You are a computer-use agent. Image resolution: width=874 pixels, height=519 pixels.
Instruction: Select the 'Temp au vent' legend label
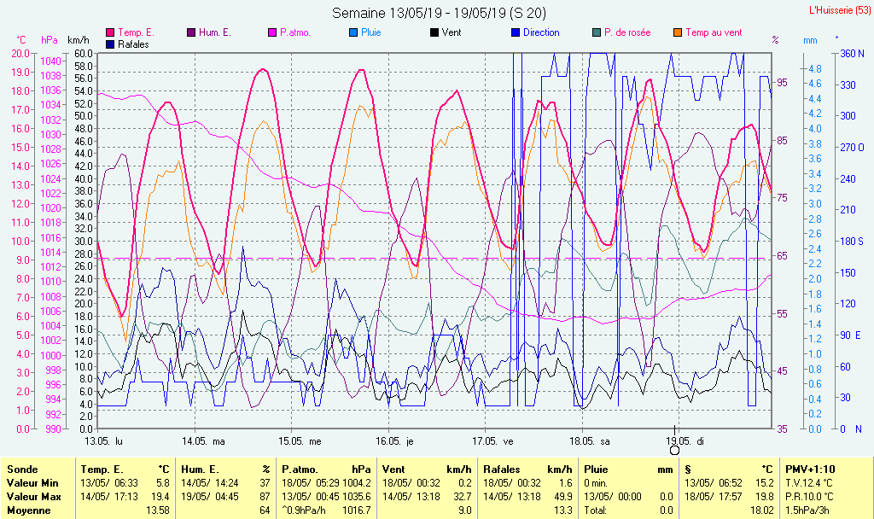(x=714, y=33)
